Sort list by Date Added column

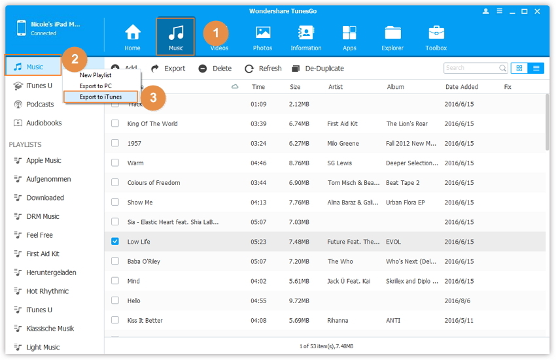click(461, 87)
